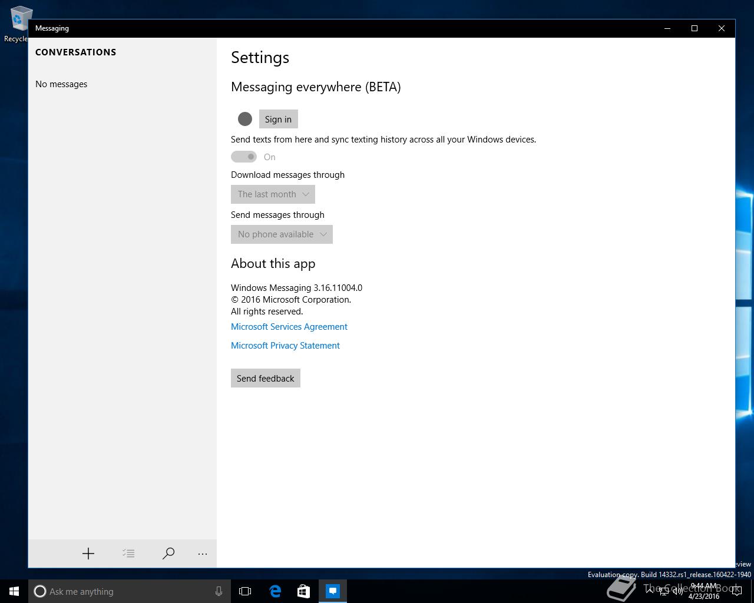Start a new message with plus icon
This screenshot has width=754, height=603.
click(x=88, y=554)
